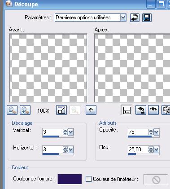Click the navigate crosshair pan icon
This screenshot has height=189, width=170.
click(91, 110)
